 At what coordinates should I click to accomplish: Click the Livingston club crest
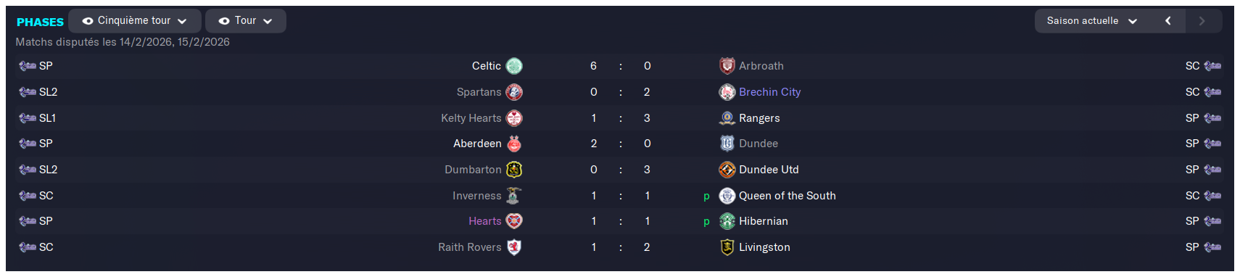pyautogui.click(x=727, y=247)
